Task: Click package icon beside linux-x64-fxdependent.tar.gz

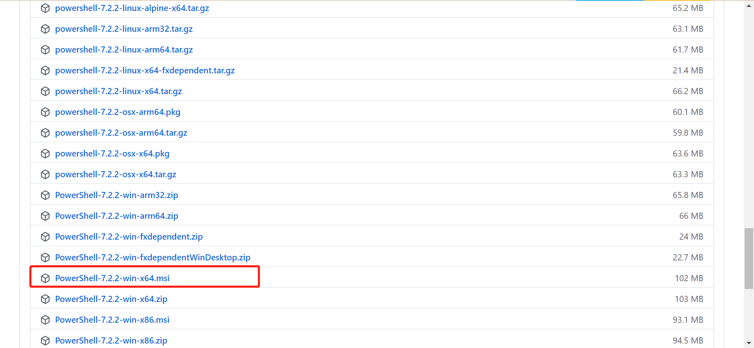Action: tap(45, 70)
